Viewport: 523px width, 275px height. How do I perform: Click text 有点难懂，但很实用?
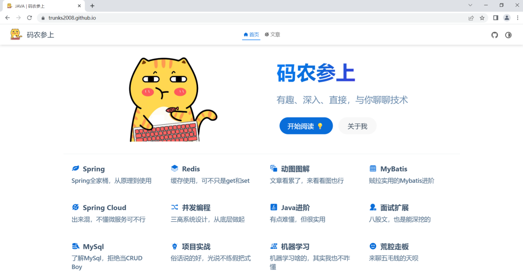click(297, 219)
